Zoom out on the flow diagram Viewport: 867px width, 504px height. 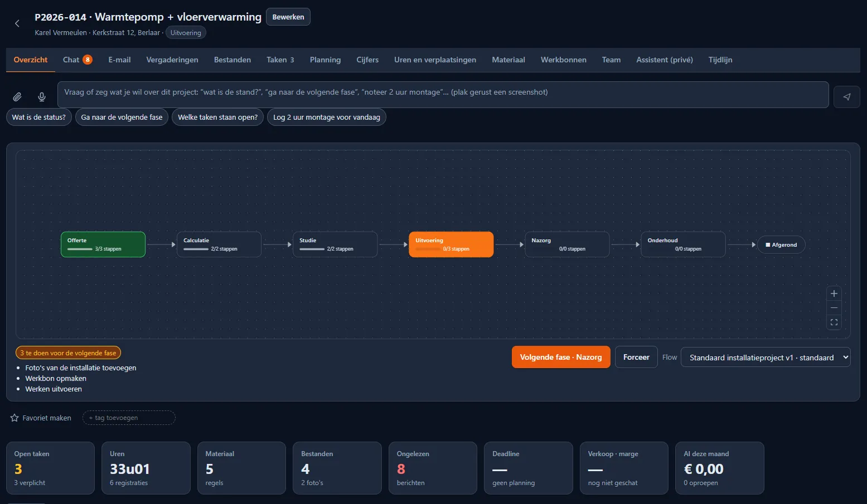click(834, 308)
